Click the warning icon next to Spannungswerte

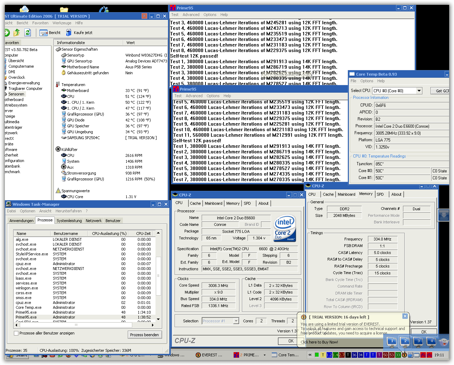click(x=58, y=191)
